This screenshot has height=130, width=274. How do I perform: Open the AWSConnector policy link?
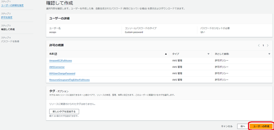(57, 67)
